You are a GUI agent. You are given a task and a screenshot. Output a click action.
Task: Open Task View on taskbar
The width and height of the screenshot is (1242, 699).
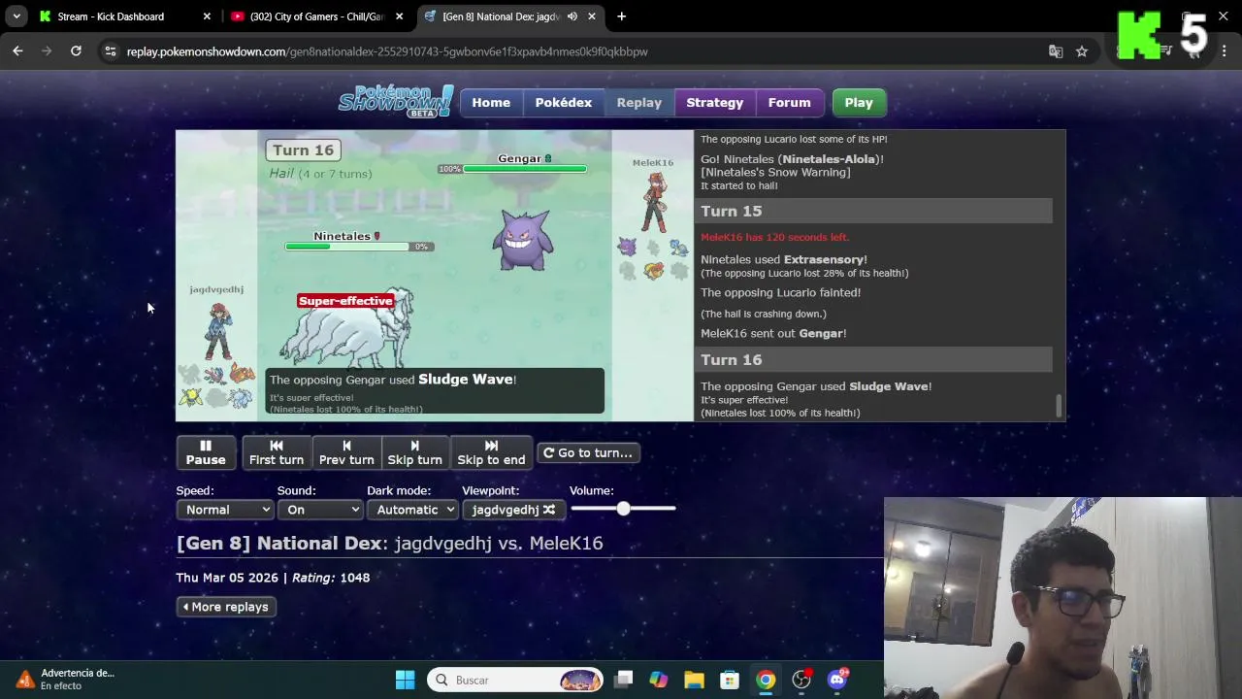tap(623, 680)
